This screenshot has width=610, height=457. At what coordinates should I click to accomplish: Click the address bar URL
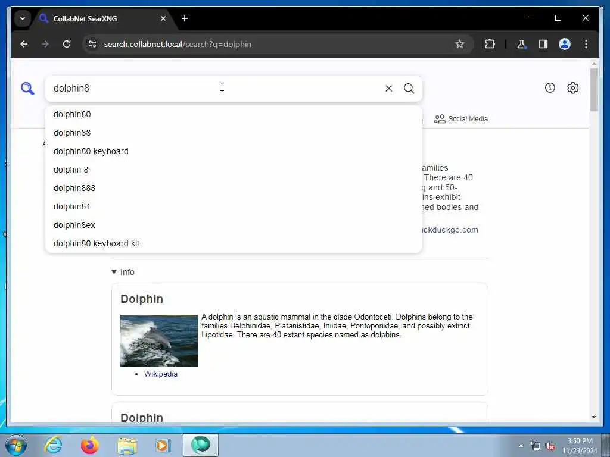pos(178,44)
